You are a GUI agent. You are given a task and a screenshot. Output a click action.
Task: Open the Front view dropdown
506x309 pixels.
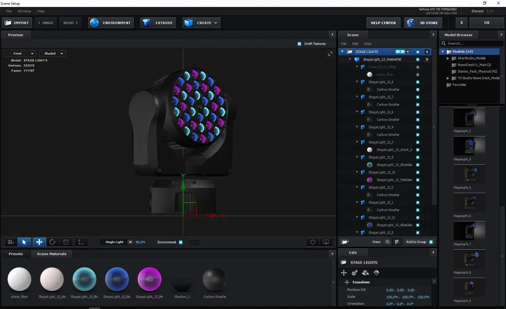[20, 54]
